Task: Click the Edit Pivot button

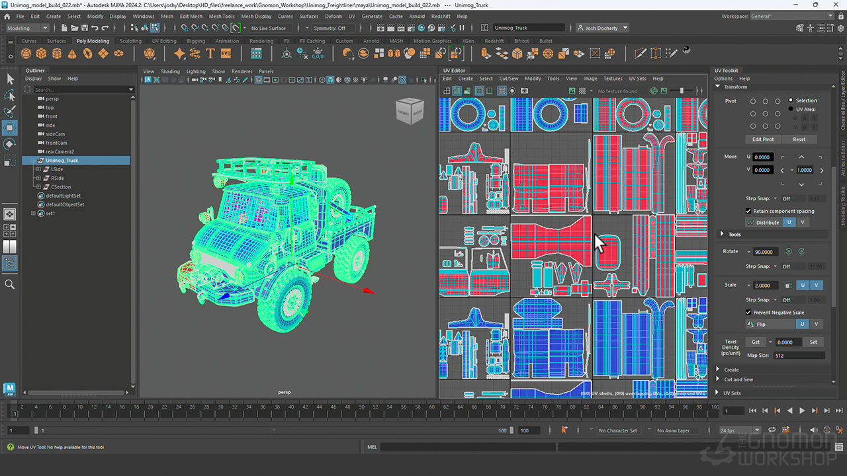Action: [x=762, y=139]
